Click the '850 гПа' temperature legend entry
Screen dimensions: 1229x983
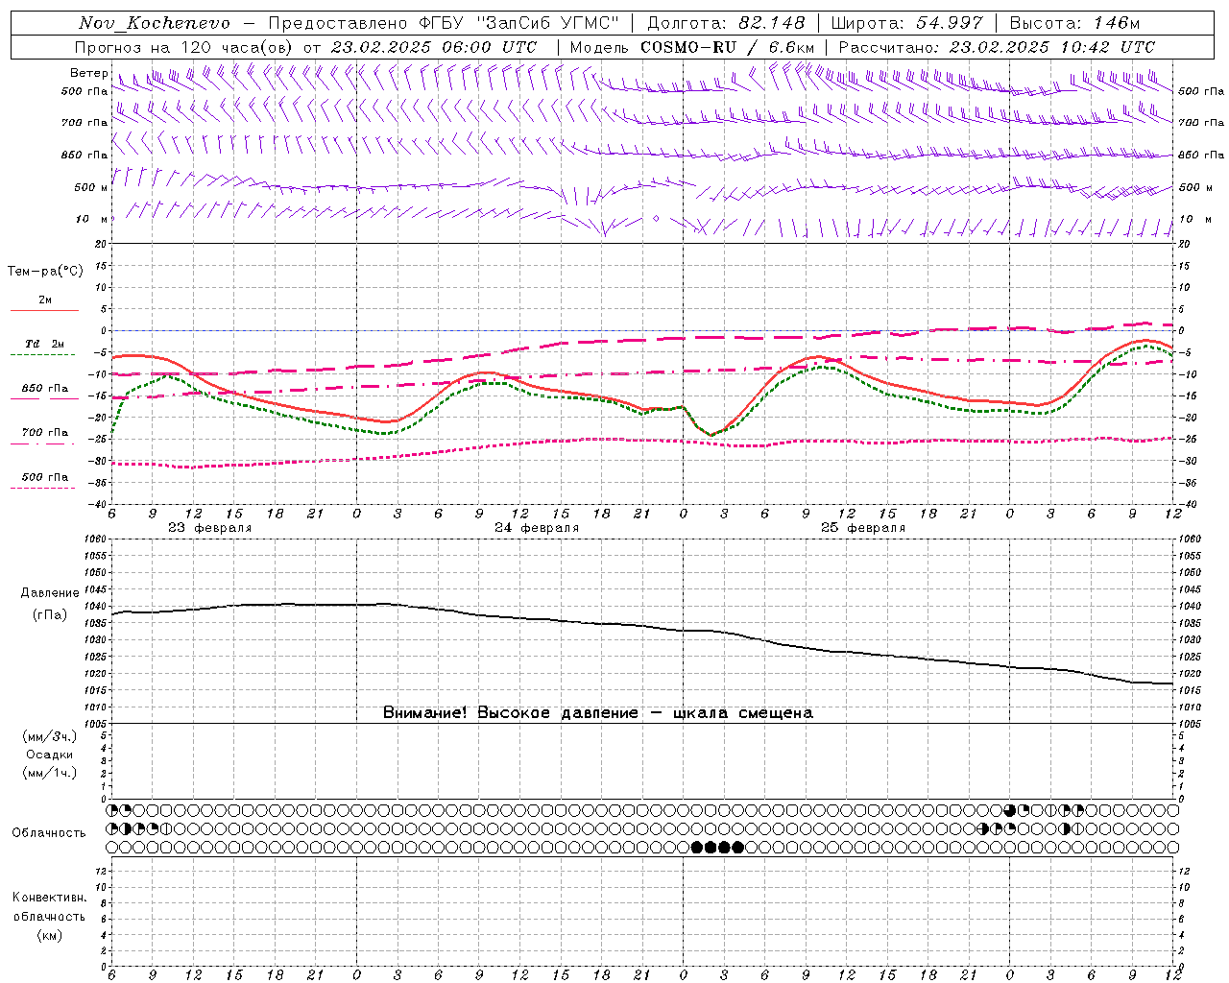point(45,389)
